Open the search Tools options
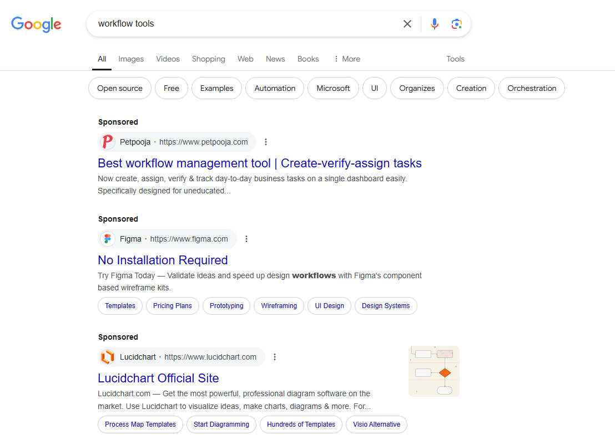 tap(455, 59)
